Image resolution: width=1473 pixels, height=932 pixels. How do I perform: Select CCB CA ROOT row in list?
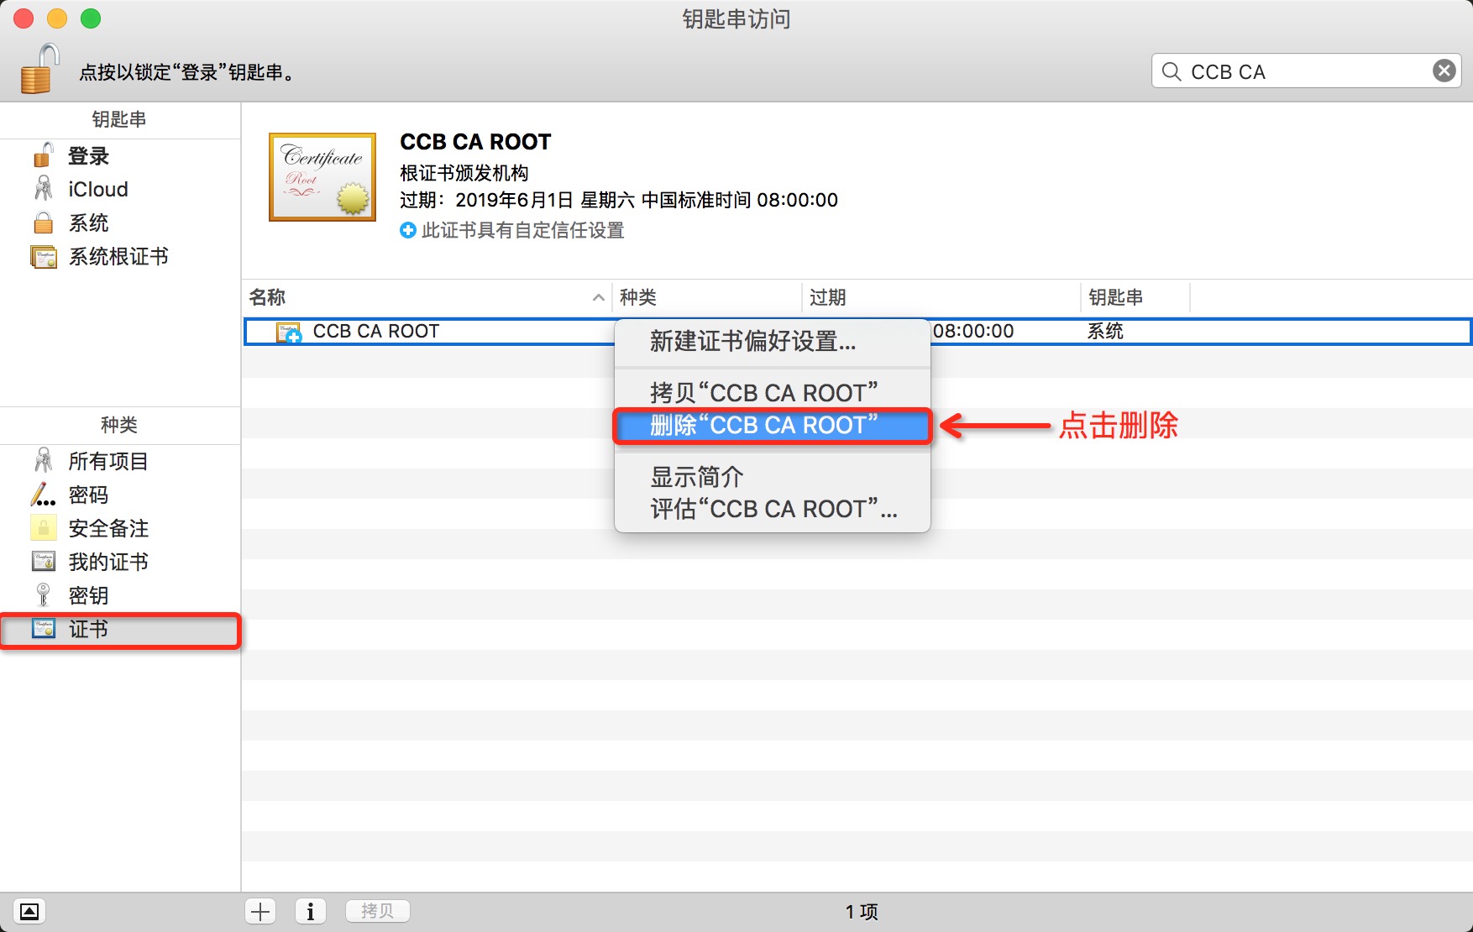(x=857, y=332)
